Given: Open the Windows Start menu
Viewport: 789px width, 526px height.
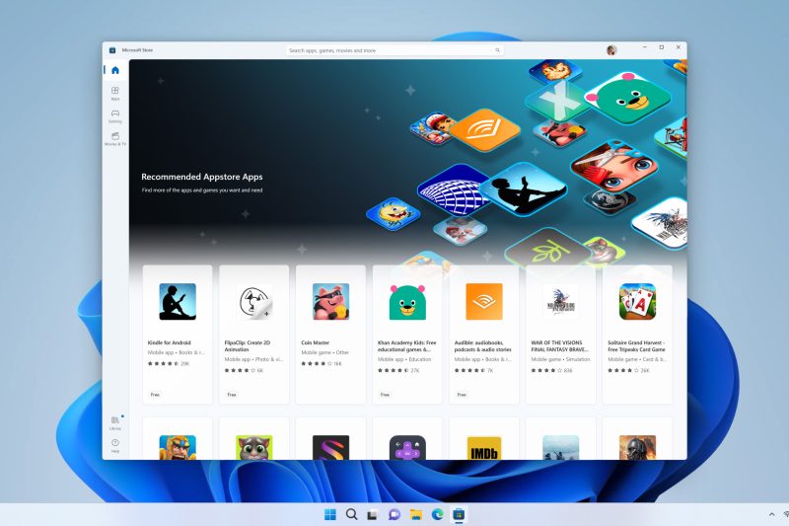Looking at the screenshot, I should 330,514.
